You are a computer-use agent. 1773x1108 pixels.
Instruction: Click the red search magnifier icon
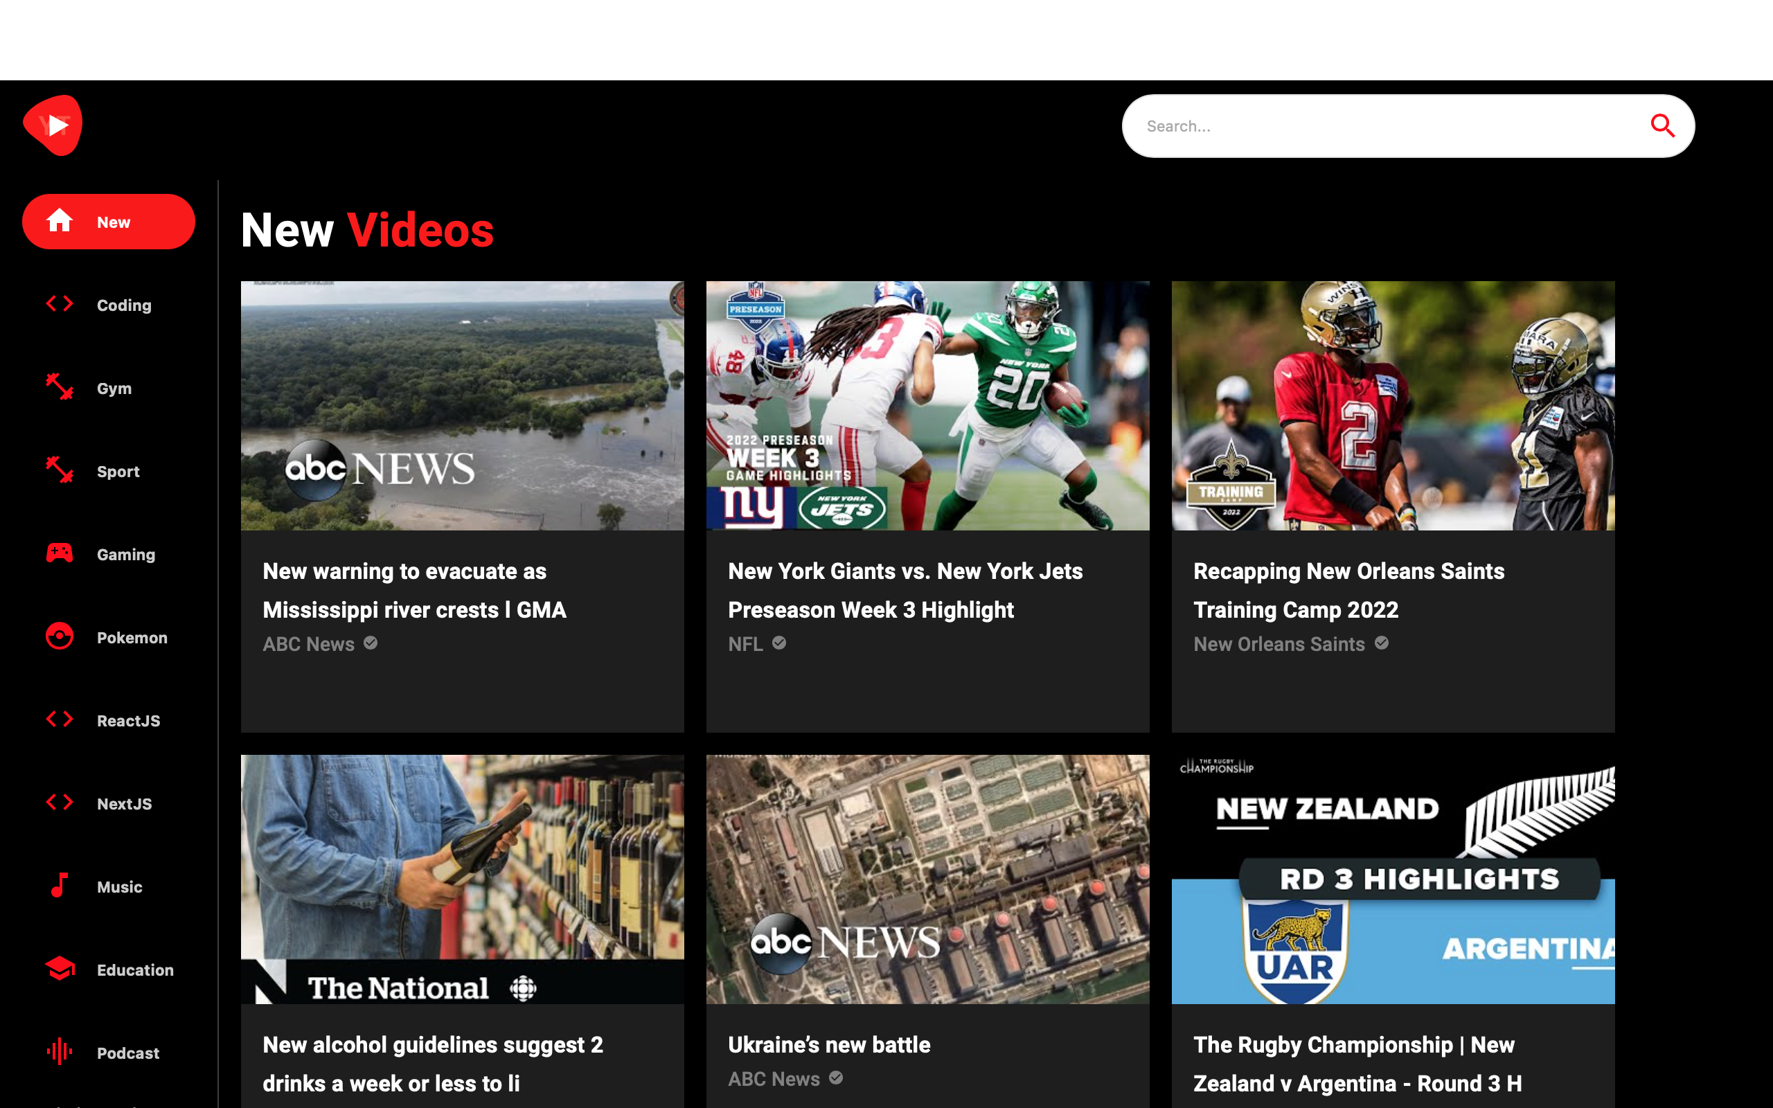click(x=1662, y=126)
